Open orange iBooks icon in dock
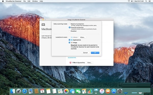Viewport: 153px width, 95px height. [108, 91]
